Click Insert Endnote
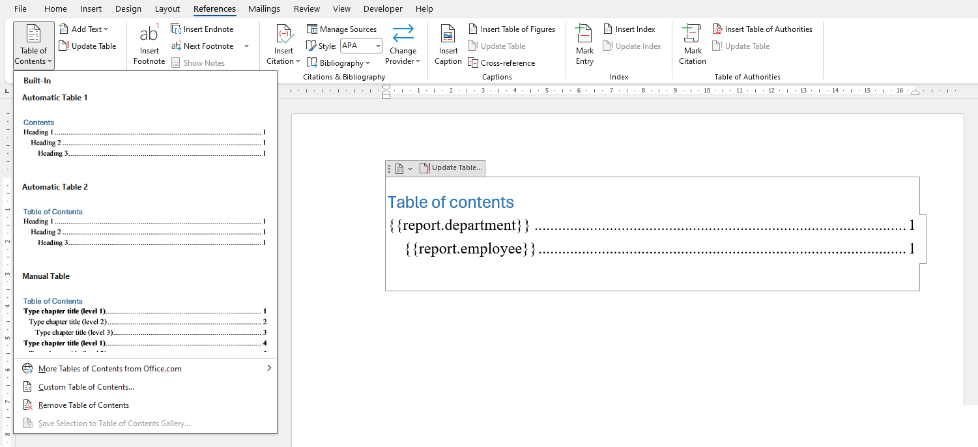The width and height of the screenshot is (978, 447). pos(202,29)
